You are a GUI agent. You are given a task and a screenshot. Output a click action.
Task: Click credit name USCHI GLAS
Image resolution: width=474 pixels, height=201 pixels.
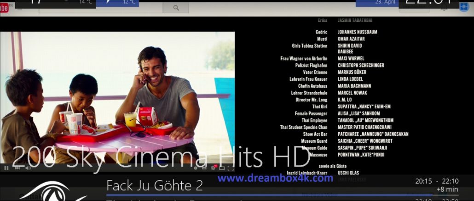[x=348, y=173]
